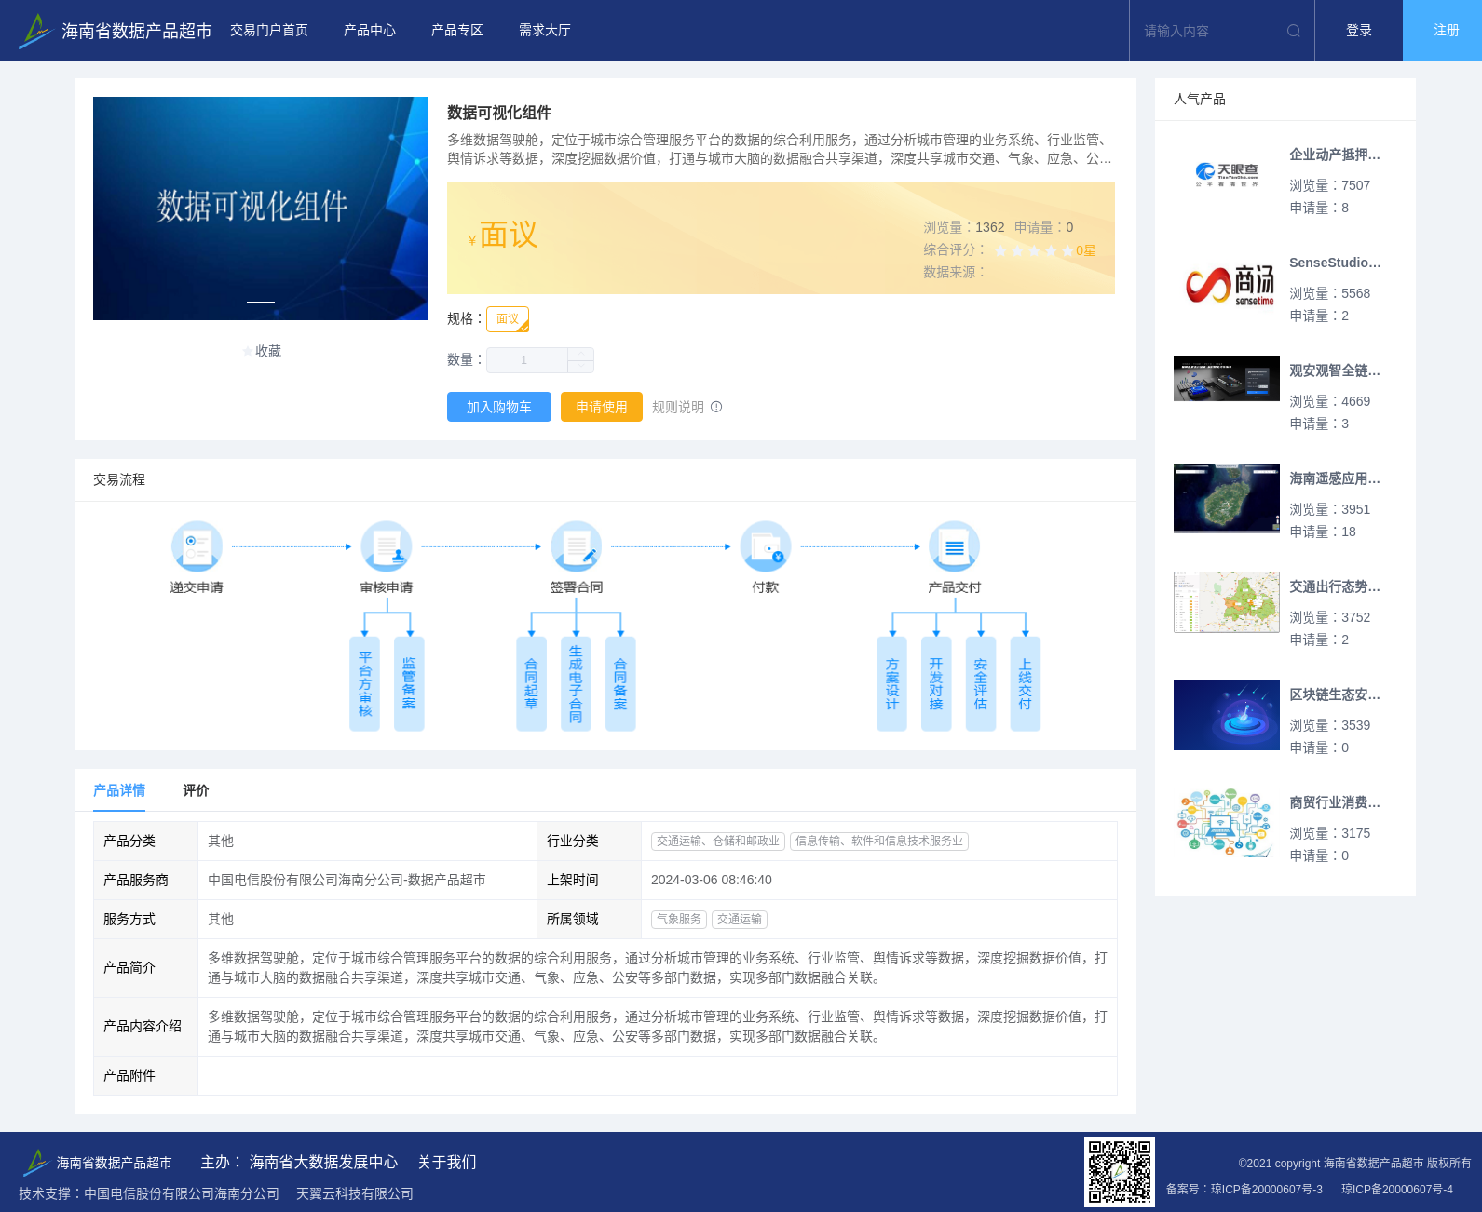Image resolution: width=1482 pixels, height=1212 pixels.
Task: Click 加入购物车 button
Action: coord(499,407)
